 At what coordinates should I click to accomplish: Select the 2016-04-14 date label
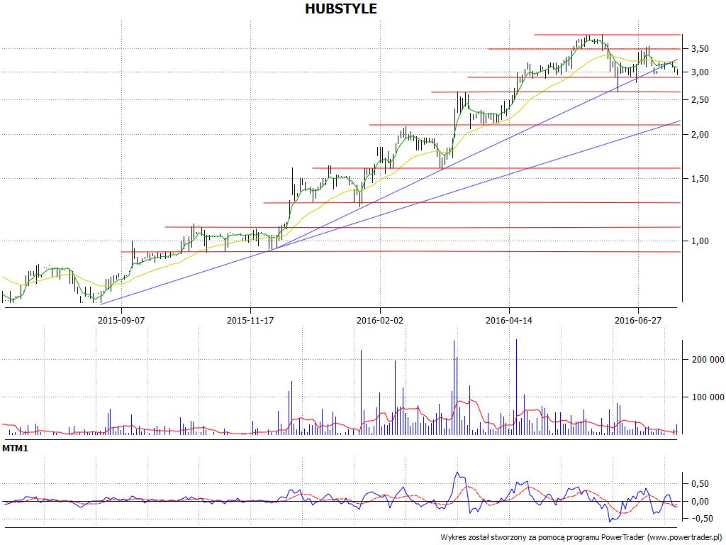(x=509, y=320)
